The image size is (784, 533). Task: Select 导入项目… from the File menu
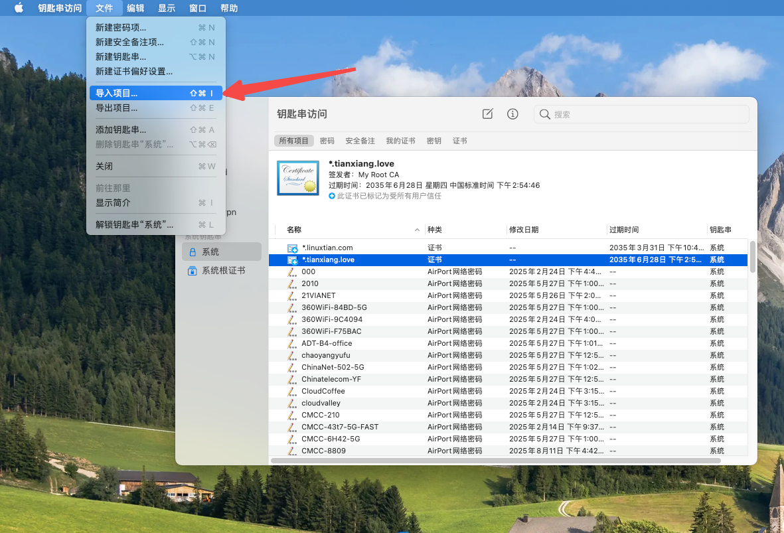click(117, 94)
